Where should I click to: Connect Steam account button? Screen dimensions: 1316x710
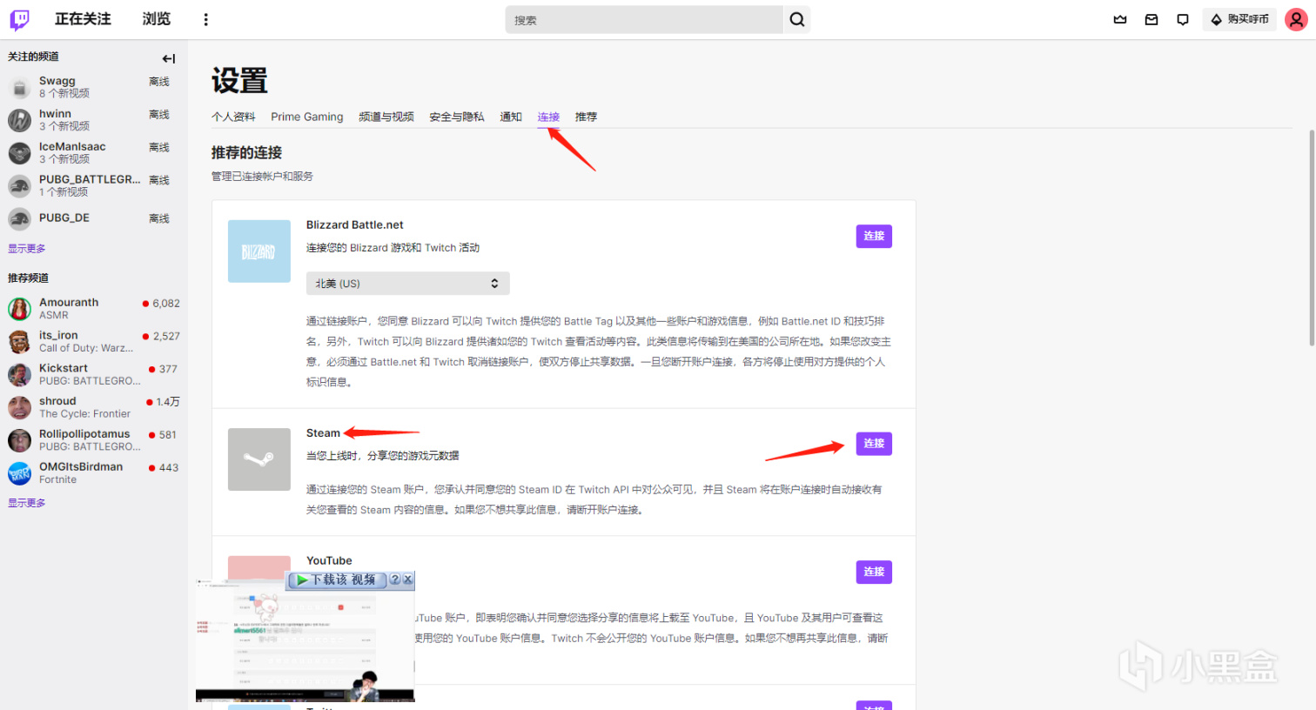coord(874,444)
